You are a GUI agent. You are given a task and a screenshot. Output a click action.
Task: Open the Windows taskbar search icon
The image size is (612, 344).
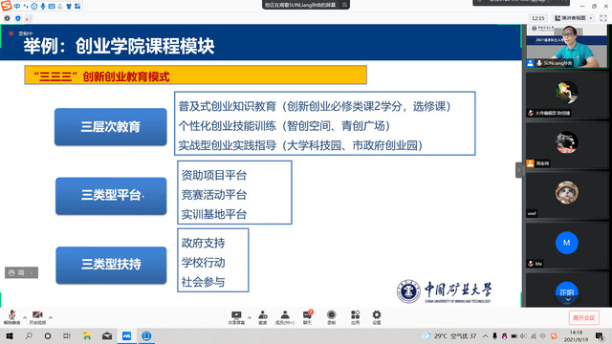[29, 335]
